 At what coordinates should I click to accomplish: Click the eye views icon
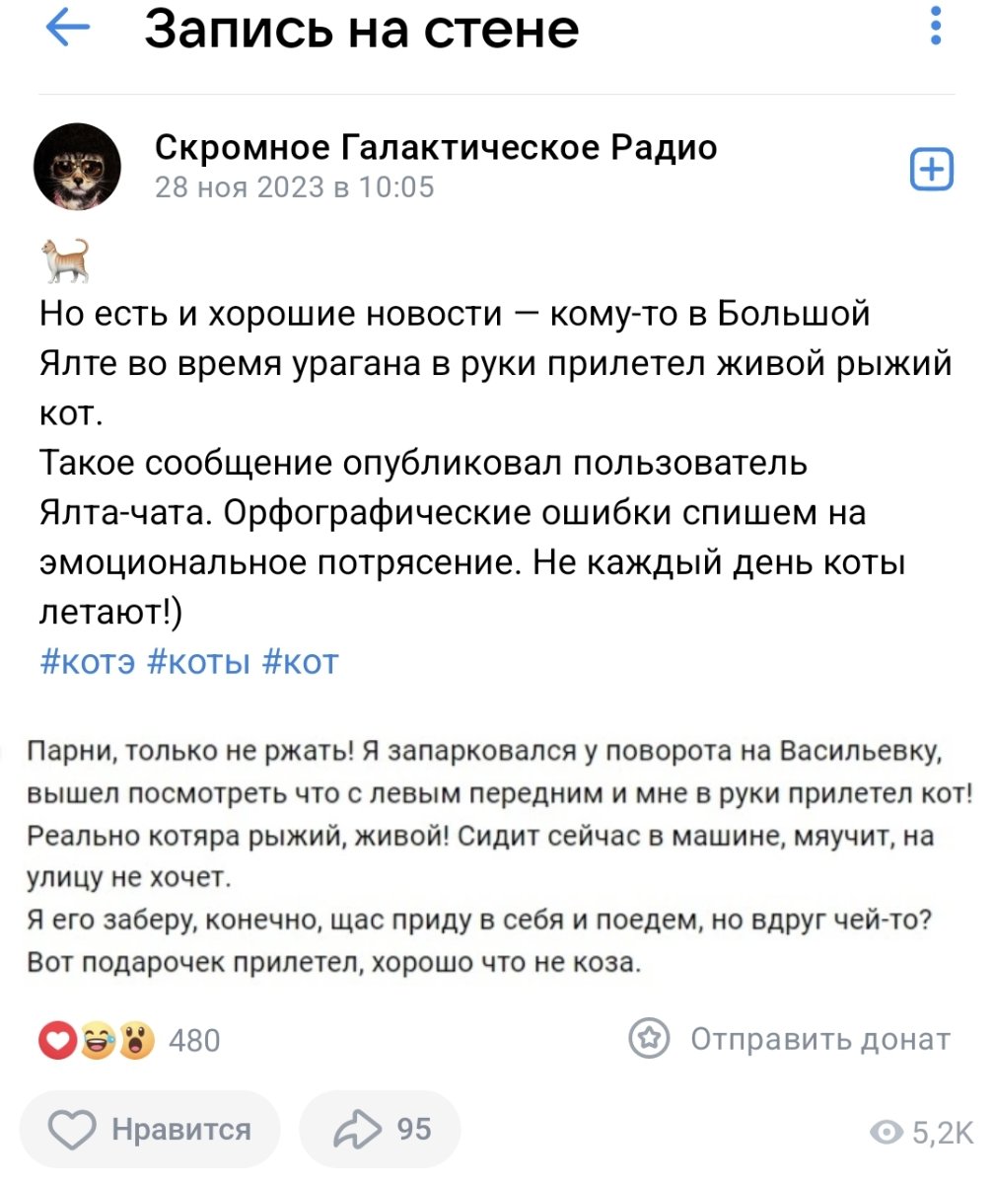pos(888,1131)
